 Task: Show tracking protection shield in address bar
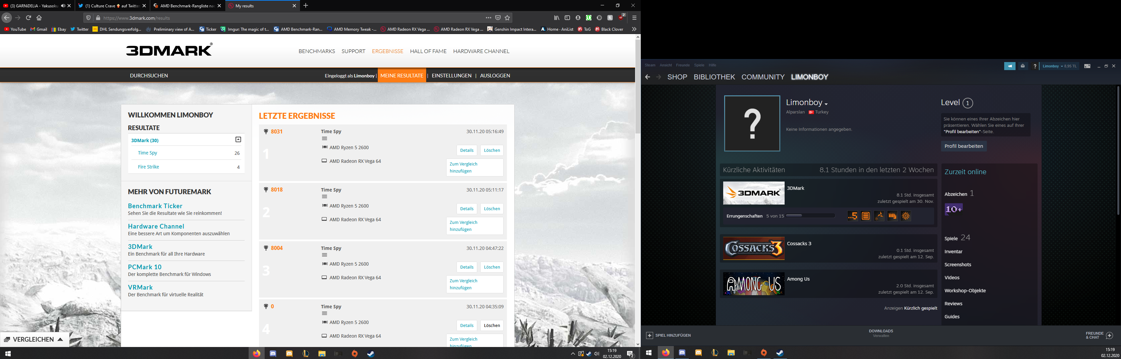(x=89, y=18)
